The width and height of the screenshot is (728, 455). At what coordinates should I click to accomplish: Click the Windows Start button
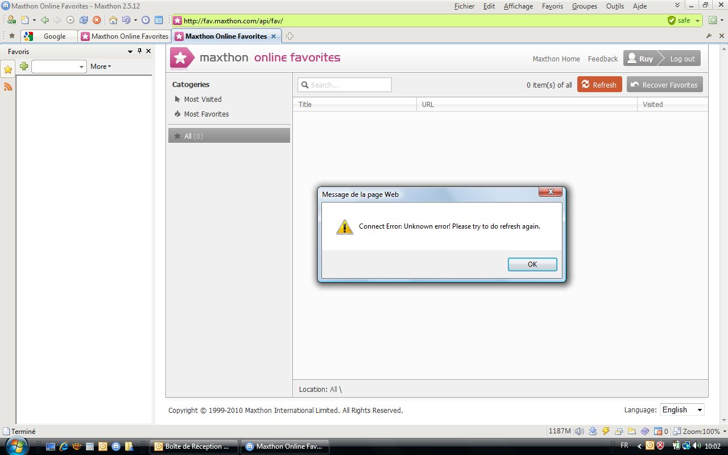pyautogui.click(x=16, y=446)
